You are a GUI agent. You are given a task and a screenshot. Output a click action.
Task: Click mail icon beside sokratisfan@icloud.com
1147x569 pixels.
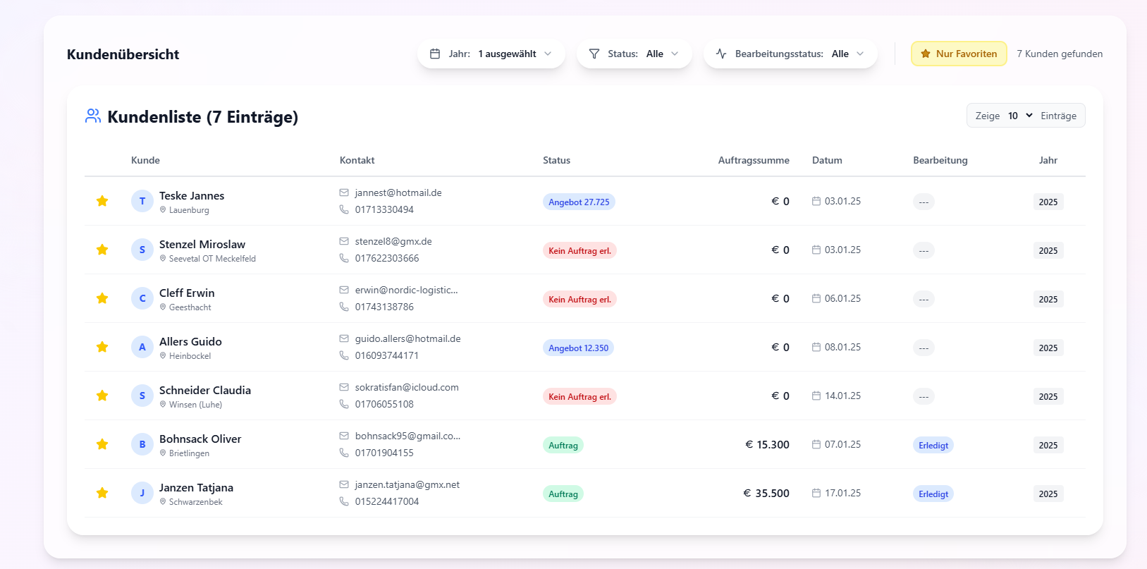pyautogui.click(x=344, y=387)
